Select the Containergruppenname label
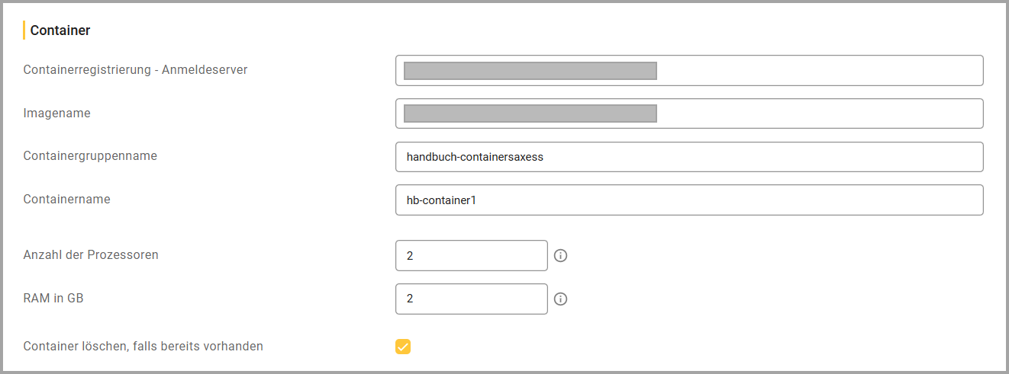This screenshot has height=374, width=1009. pyautogui.click(x=90, y=156)
